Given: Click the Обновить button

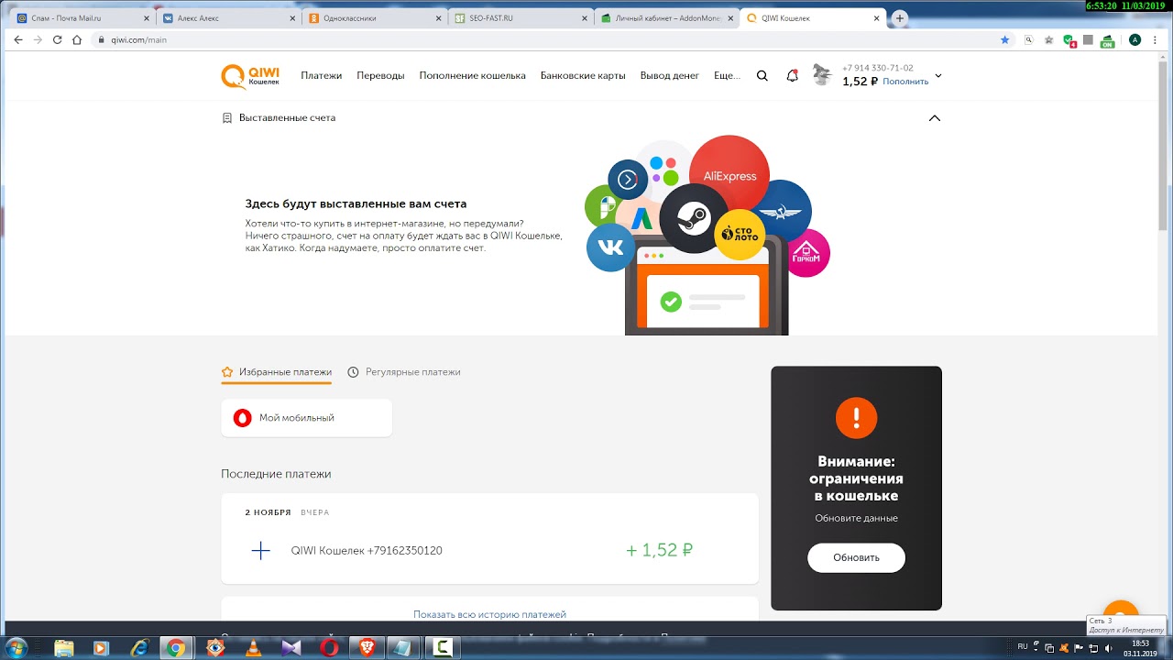Looking at the screenshot, I should 856,557.
